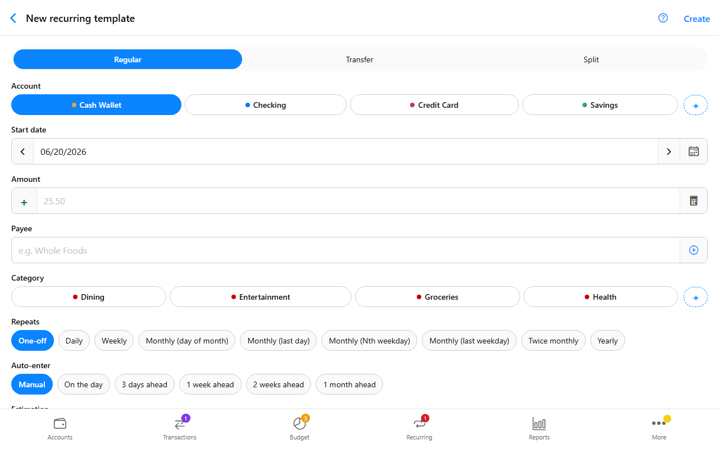Choose the Health category
The width and height of the screenshot is (719, 449).
(x=600, y=297)
